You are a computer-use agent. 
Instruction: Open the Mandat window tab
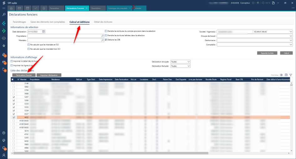[139, 8]
